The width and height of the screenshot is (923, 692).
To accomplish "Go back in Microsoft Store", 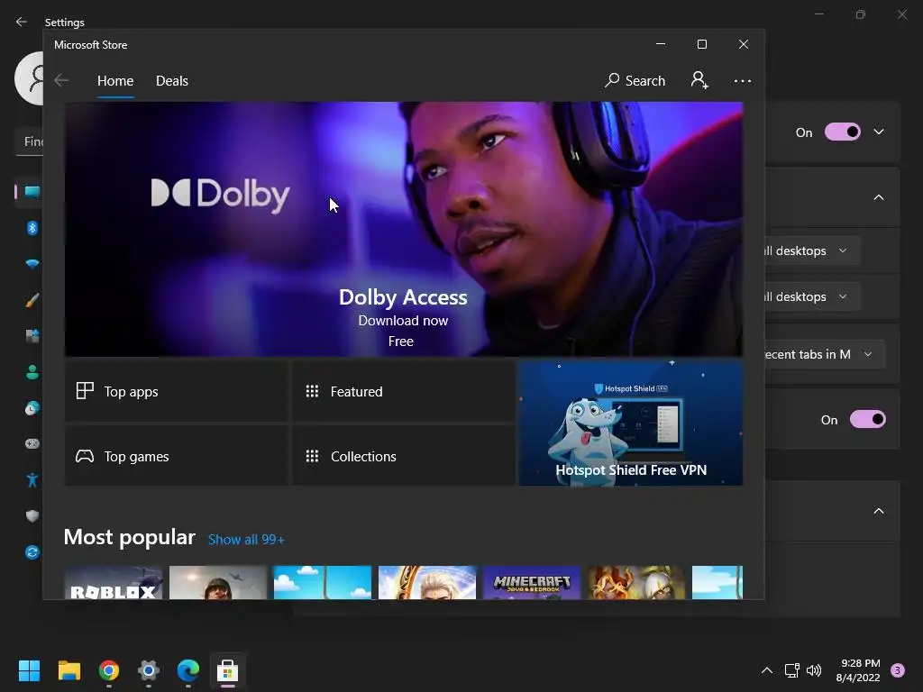I will click(61, 80).
